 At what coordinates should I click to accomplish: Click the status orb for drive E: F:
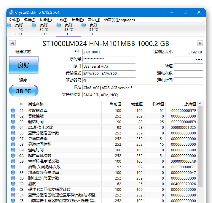pyautogui.click(x=34, y=25)
